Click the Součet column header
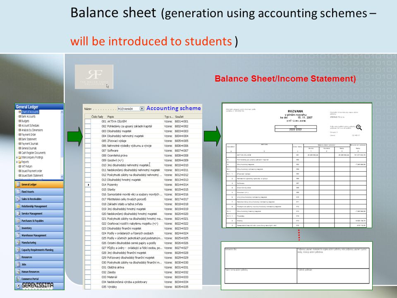Image resolution: width=397 pixels, height=298 pixels. point(188,117)
